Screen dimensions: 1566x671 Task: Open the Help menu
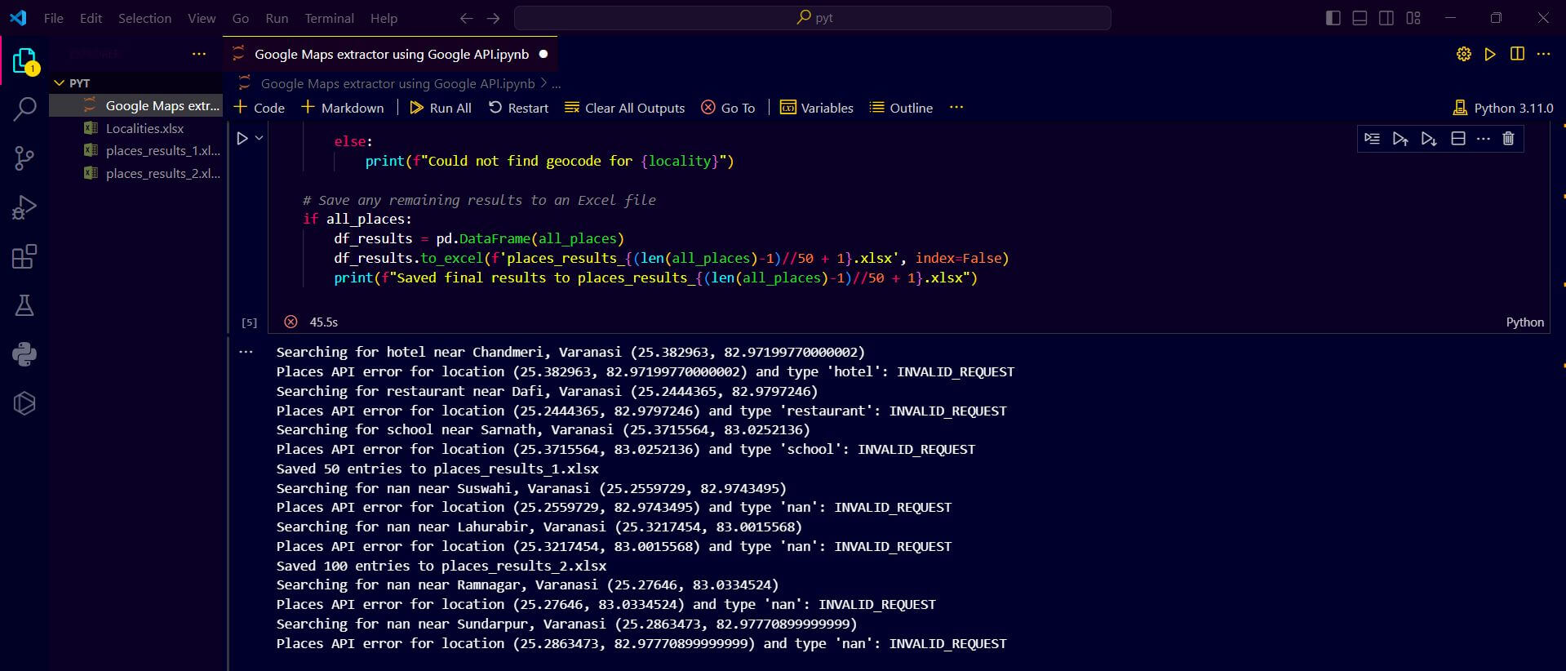coord(384,18)
